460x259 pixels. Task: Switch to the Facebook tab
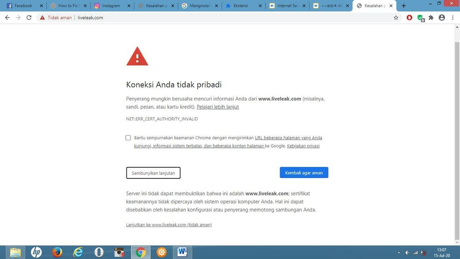click(22, 5)
